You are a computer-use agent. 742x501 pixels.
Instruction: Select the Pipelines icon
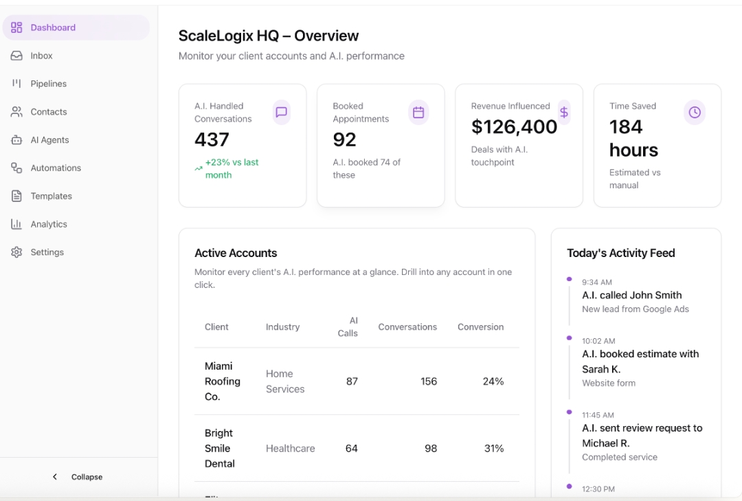(16, 83)
